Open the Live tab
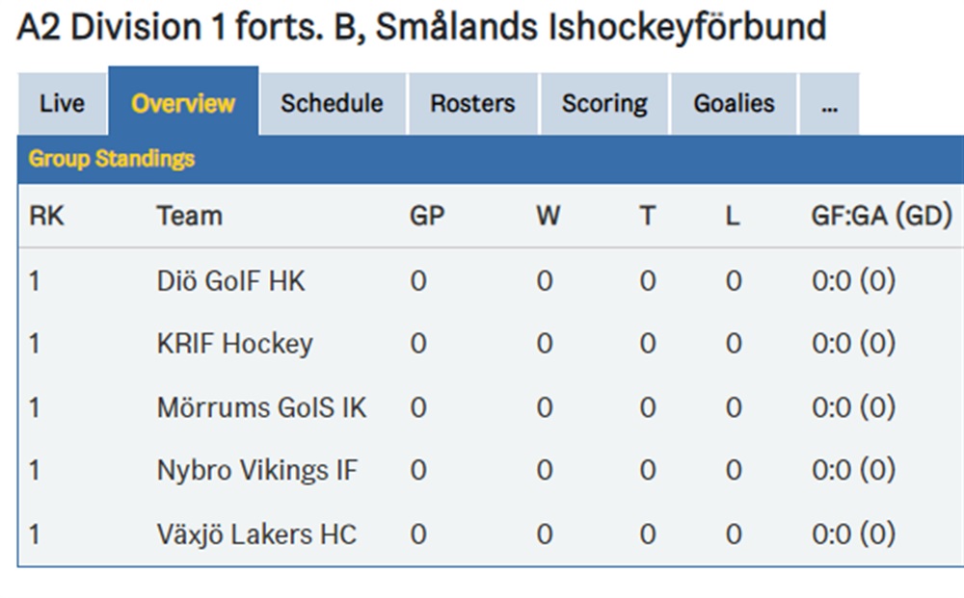 pos(62,104)
